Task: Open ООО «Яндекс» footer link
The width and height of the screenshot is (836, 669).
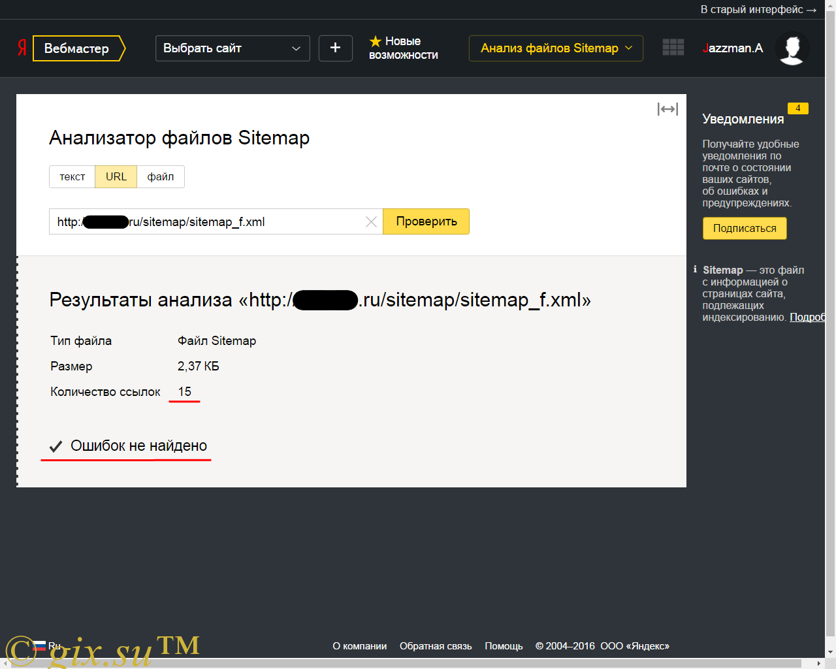Action: [635, 646]
